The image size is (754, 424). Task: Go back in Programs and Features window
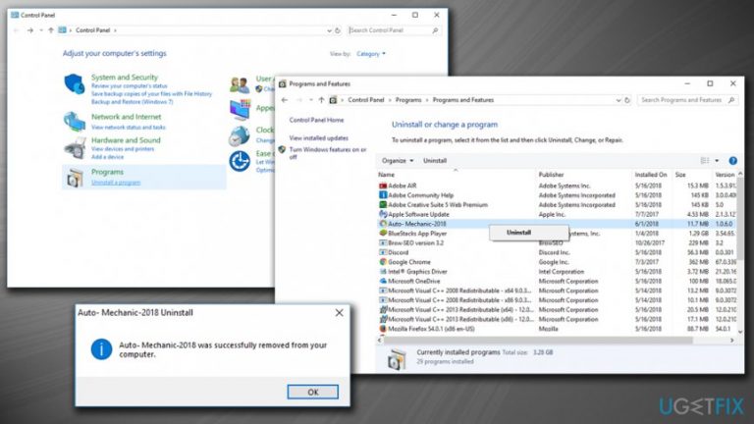coord(285,100)
